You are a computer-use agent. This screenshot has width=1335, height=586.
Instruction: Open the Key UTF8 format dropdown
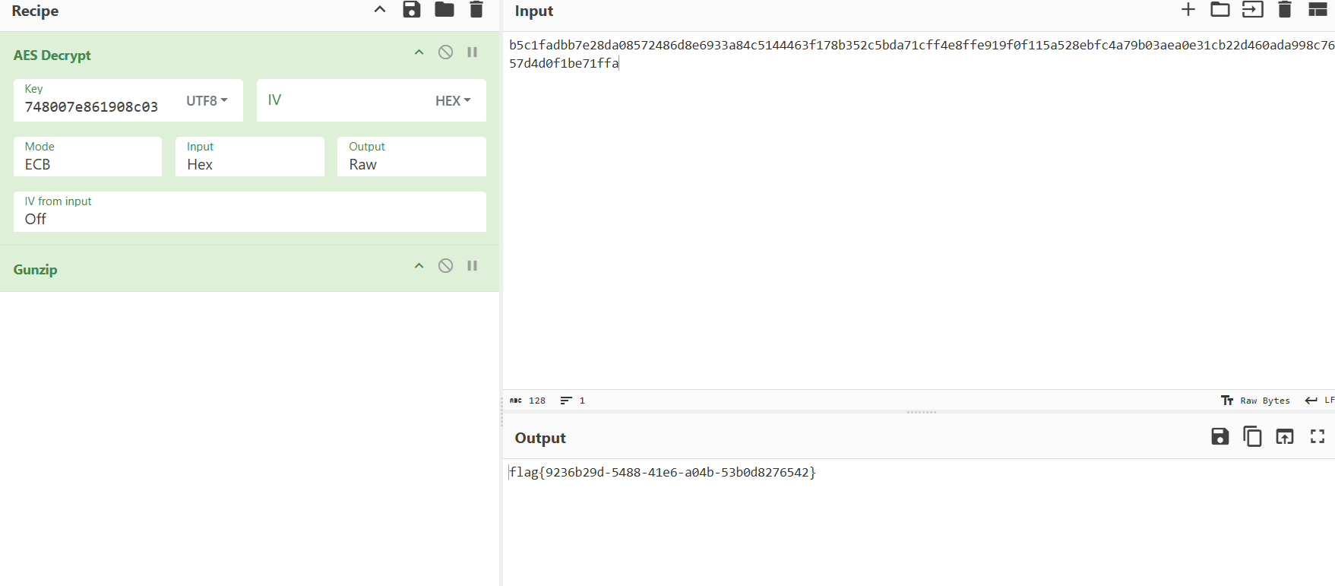coord(207,100)
